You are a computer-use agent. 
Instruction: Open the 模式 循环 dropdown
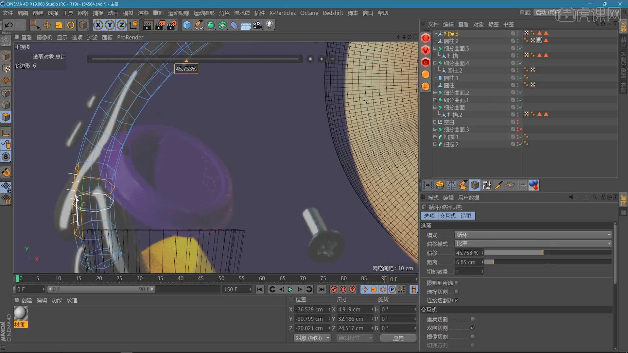point(533,235)
